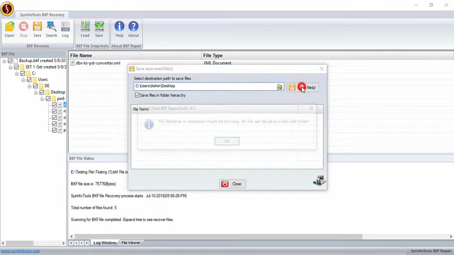Uncheck the SET 1 checkbox in the tree
This screenshot has height=255, width=454.
pos(17,67)
